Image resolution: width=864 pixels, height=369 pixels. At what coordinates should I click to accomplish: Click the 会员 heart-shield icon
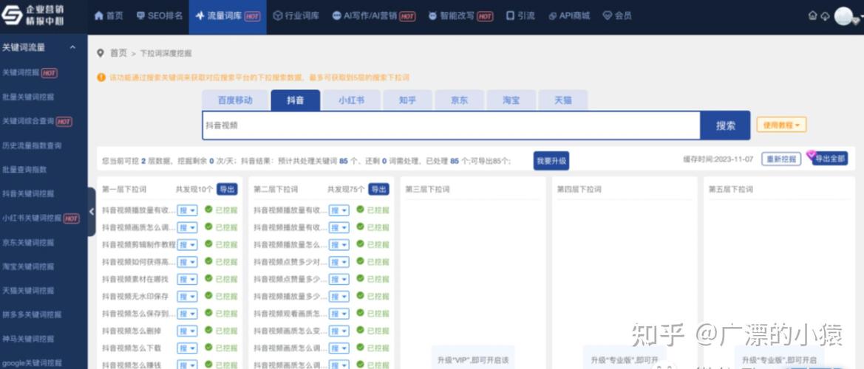(x=608, y=16)
